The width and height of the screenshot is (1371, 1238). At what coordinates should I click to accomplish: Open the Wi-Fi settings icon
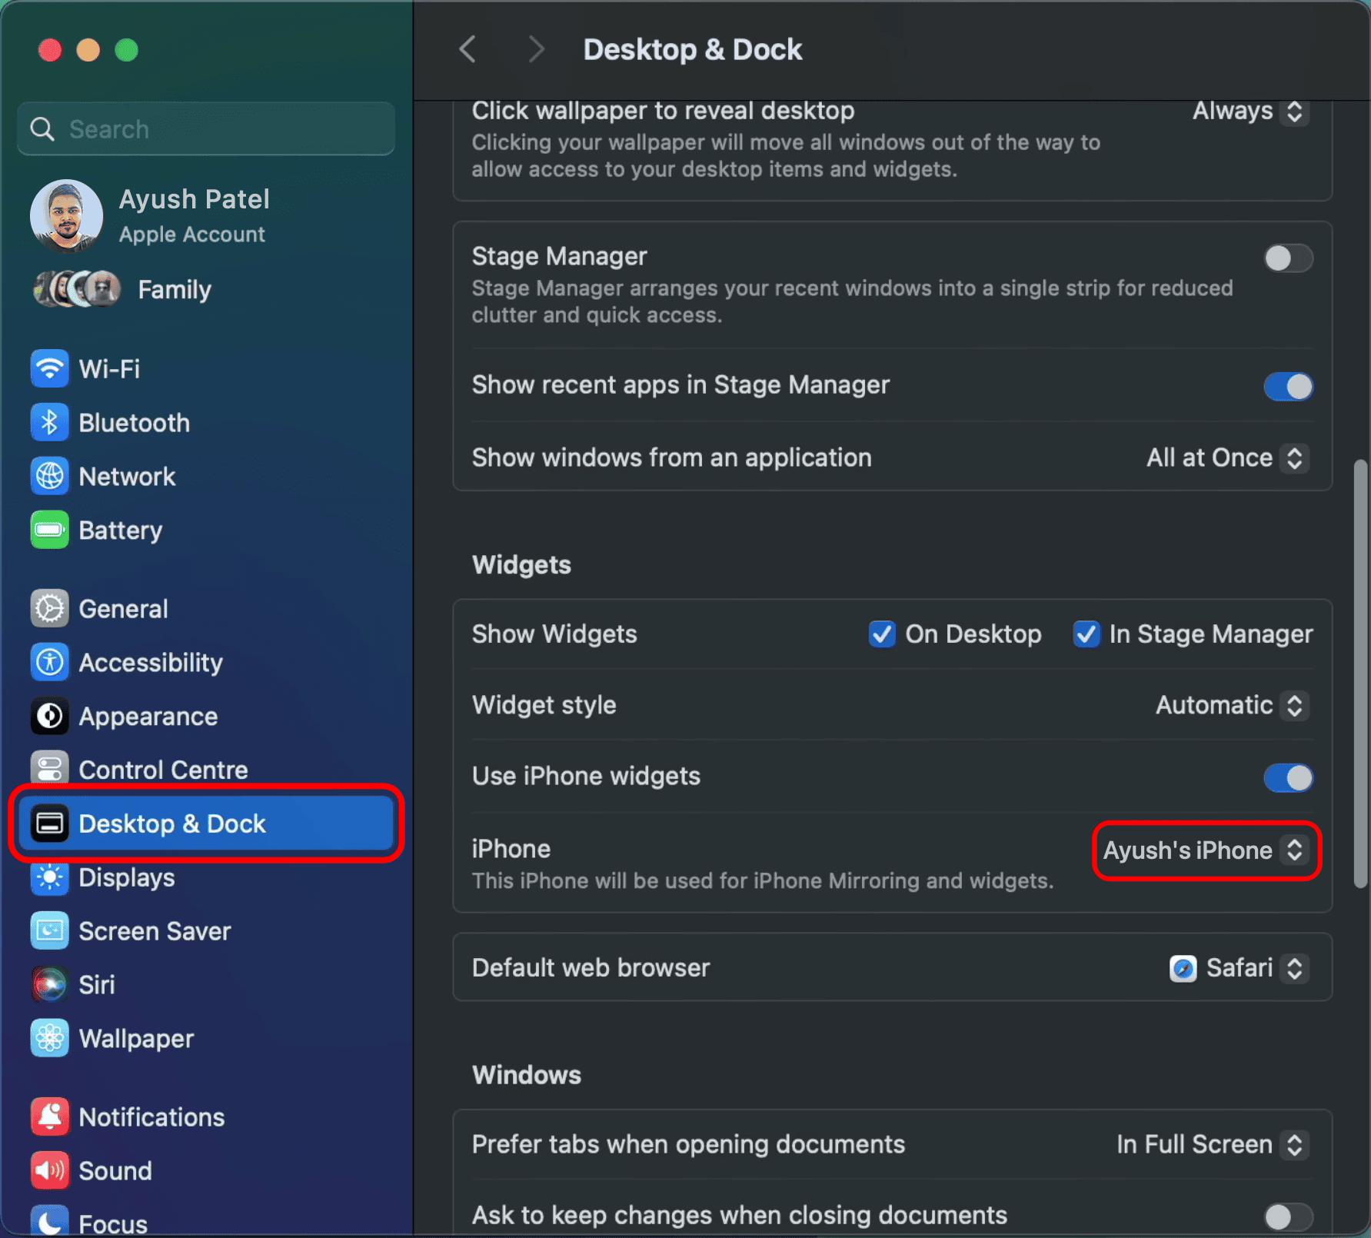point(50,369)
